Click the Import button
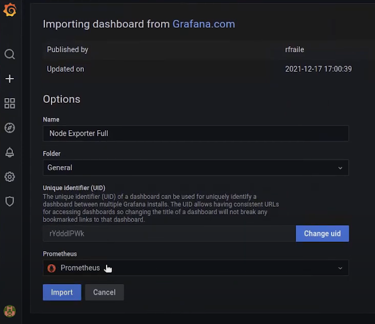Screen dimensions: 375x324 coord(62,292)
